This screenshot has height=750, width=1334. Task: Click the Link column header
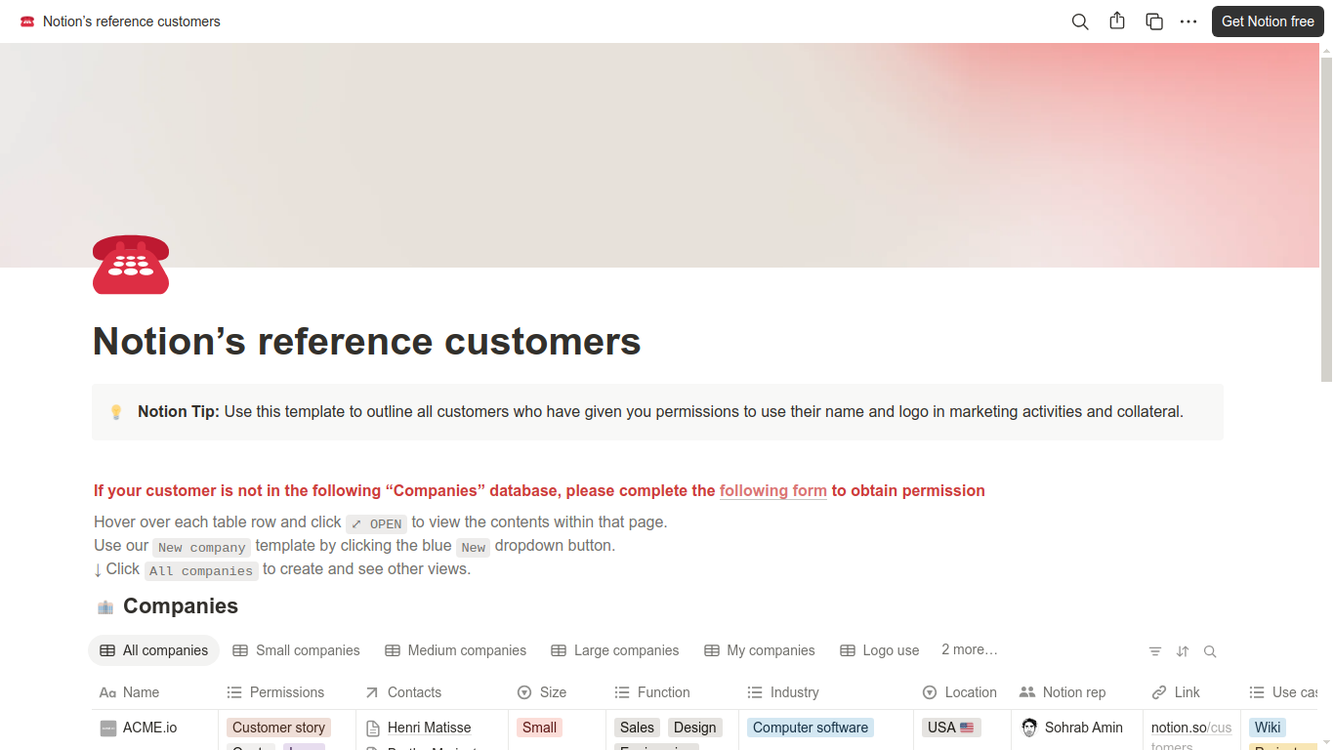coord(1191,692)
